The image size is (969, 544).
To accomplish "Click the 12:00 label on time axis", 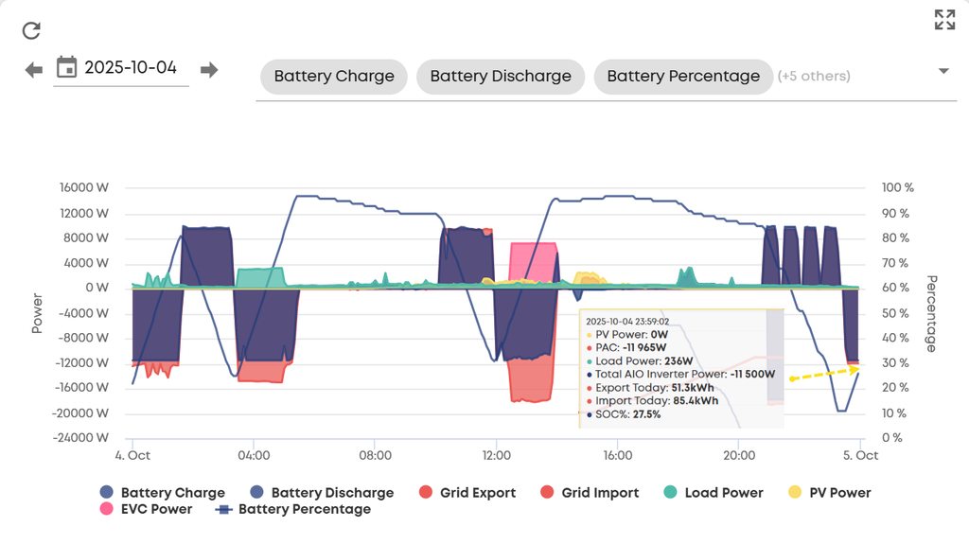I will pos(496,456).
